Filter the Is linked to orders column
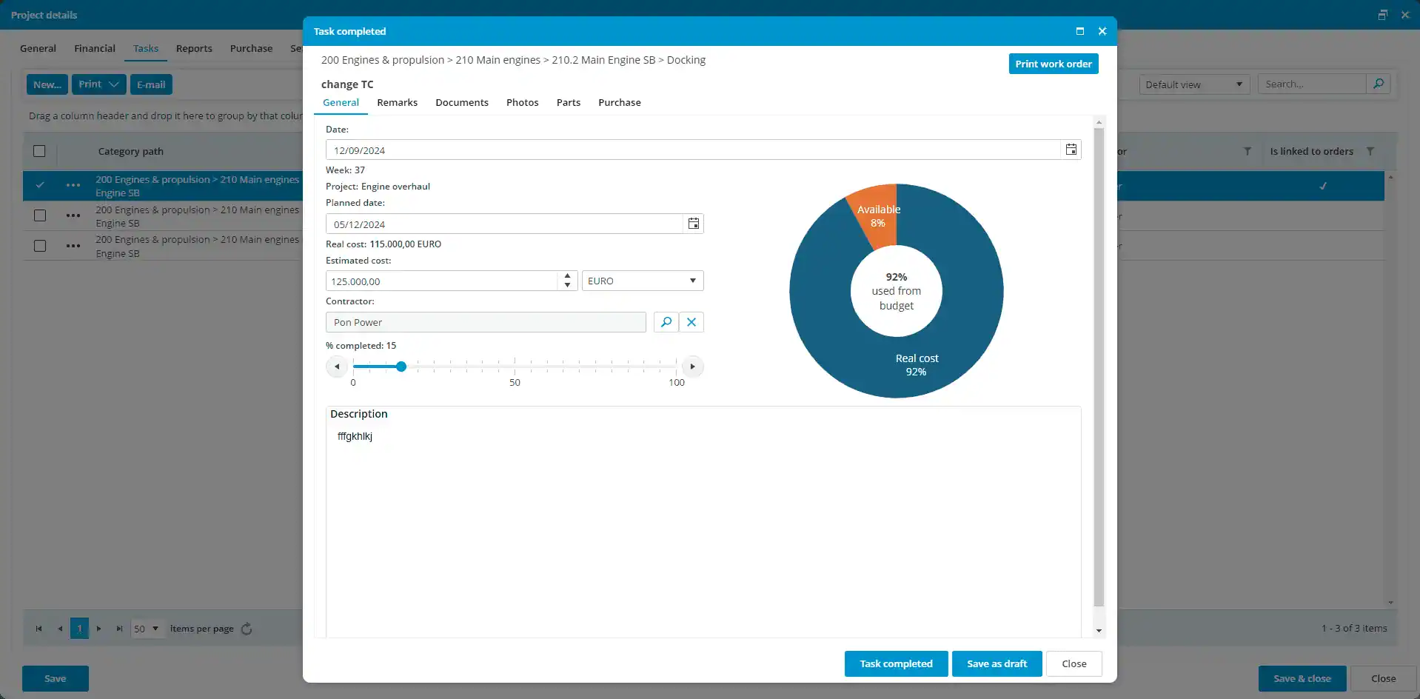This screenshot has height=699, width=1420. click(1370, 151)
